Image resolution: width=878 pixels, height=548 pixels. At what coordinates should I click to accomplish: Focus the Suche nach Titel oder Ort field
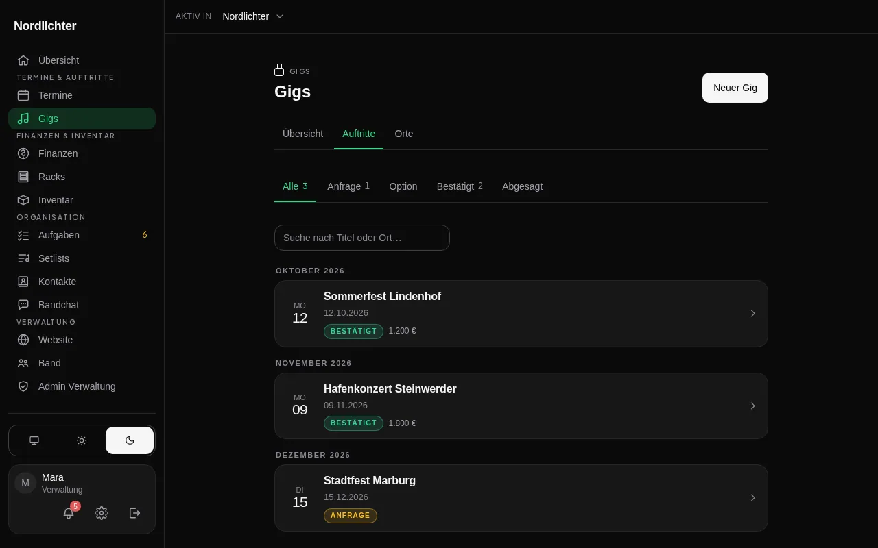362,238
